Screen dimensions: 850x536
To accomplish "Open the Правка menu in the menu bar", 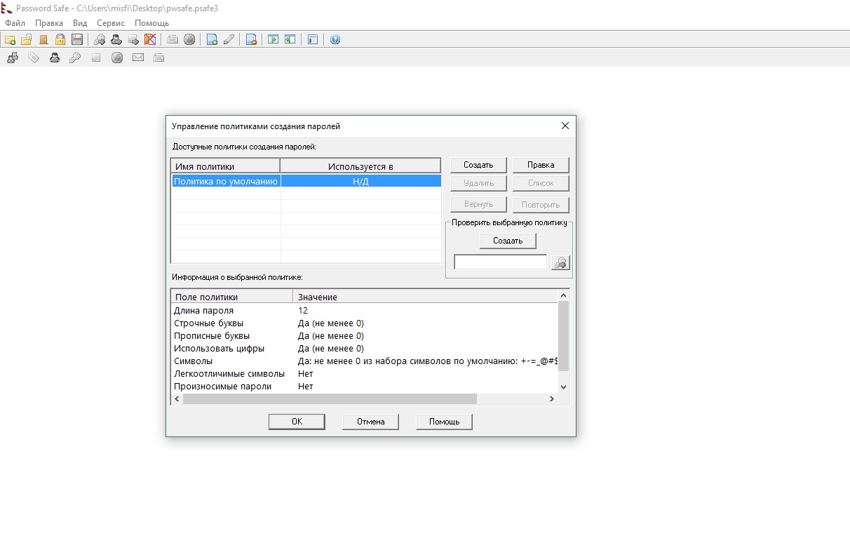I will click(x=49, y=23).
